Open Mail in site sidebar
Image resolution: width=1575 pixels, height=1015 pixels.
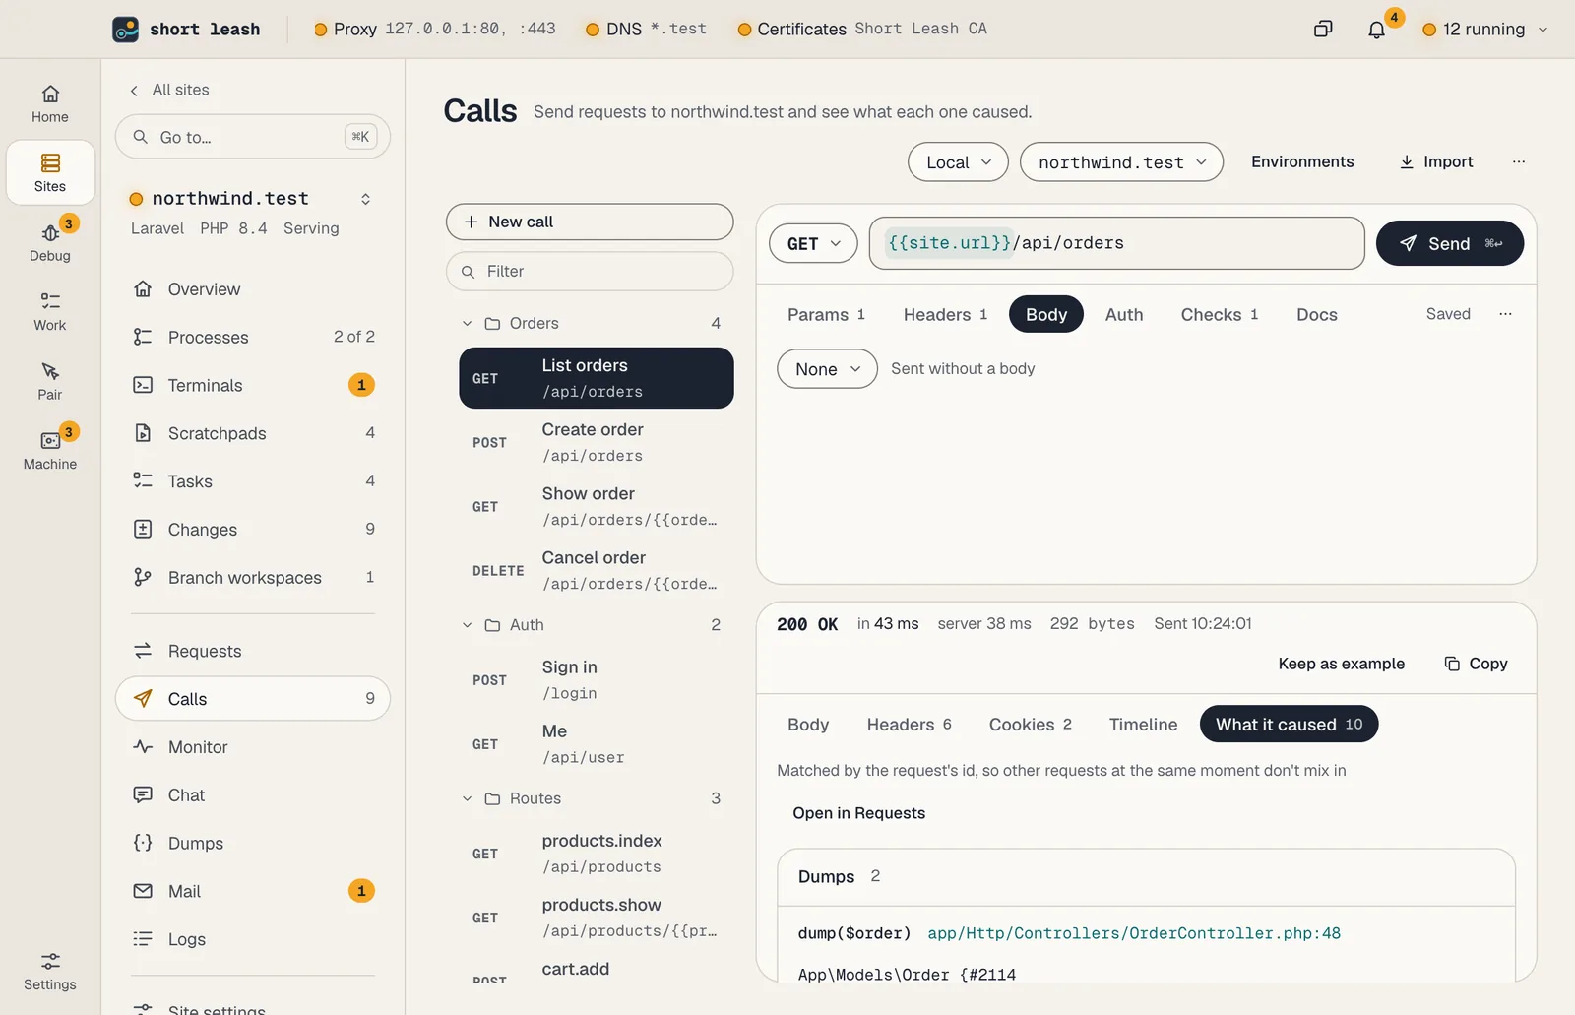[x=253, y=891]
